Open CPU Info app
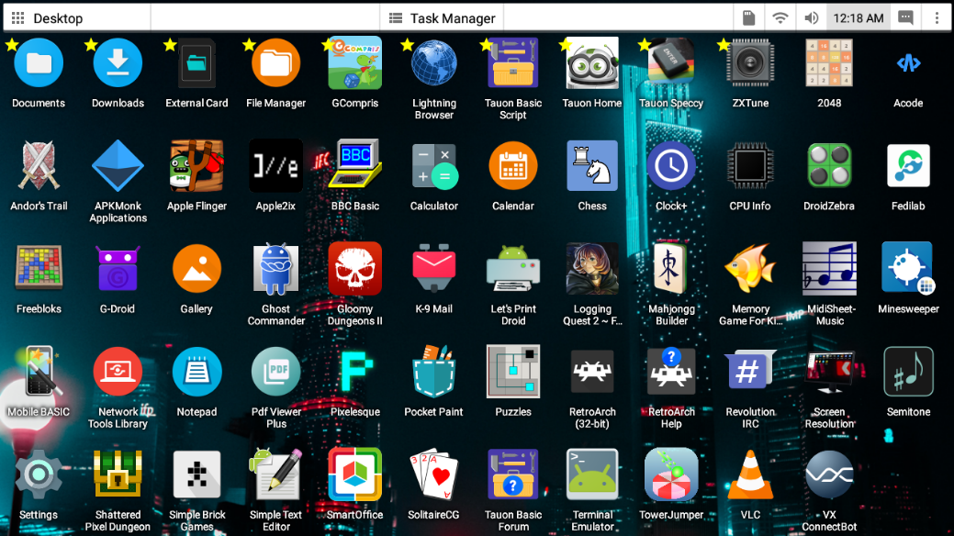954x536 pixels. coord(750,166)
